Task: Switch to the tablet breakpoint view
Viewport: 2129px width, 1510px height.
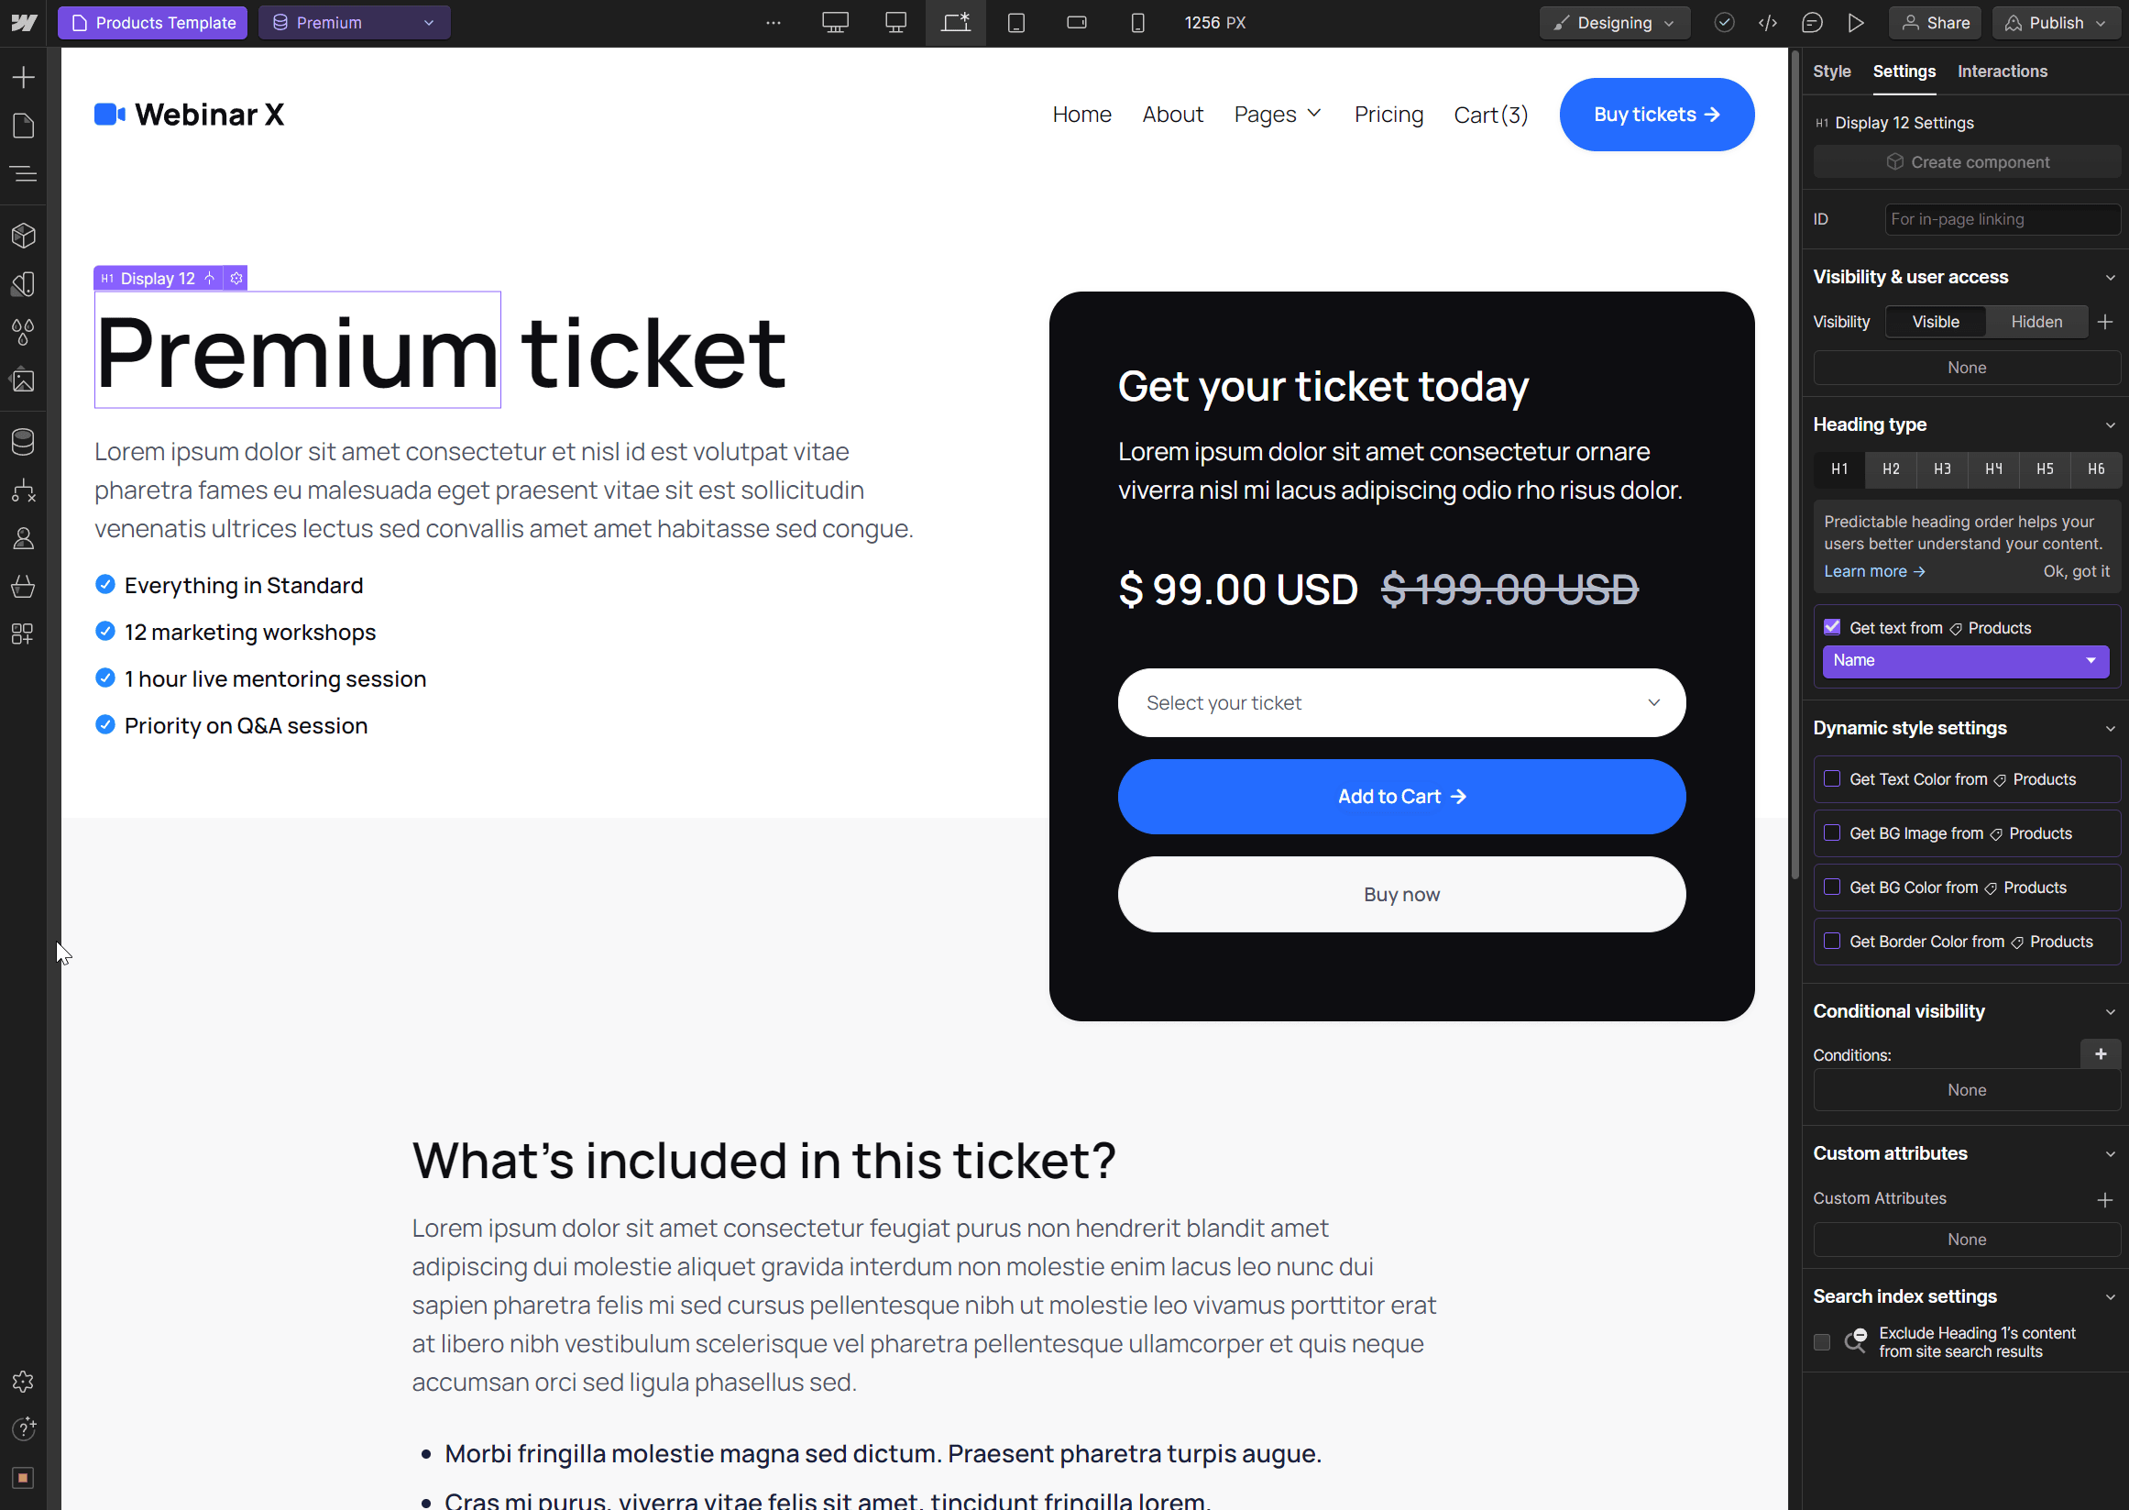Action: [1015, 22]
